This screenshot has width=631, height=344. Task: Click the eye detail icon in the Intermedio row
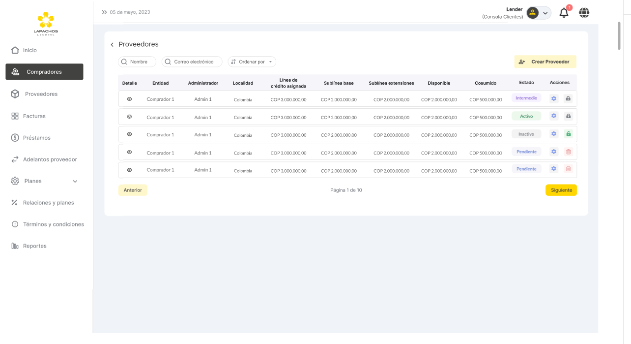pyautogui.click(x=129, y=99)
